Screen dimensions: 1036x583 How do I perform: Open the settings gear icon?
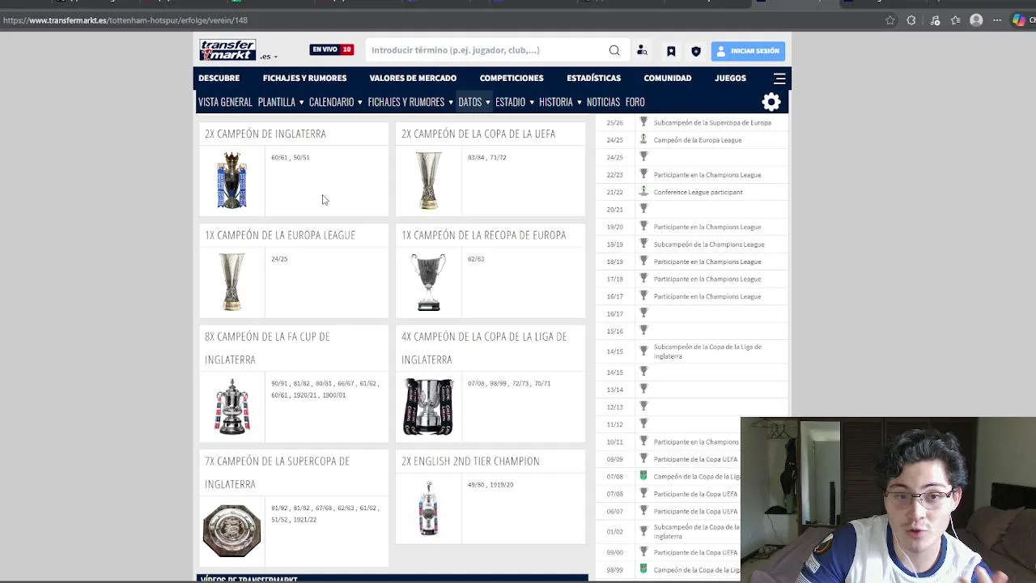click(x=771, y=102)
